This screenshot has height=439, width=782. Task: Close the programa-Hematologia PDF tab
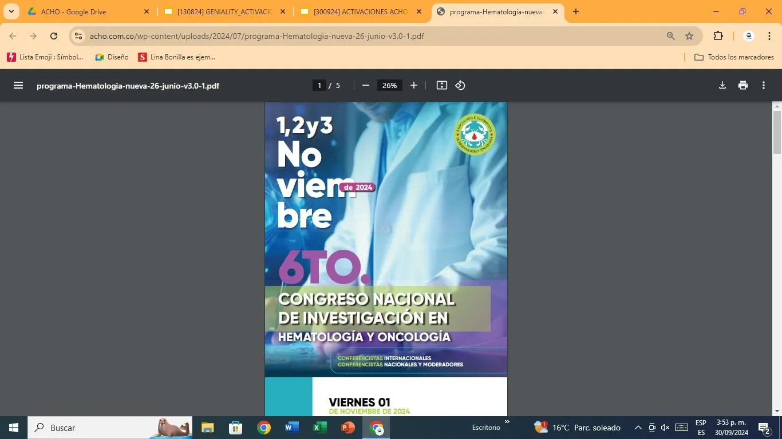pos(555,11)
